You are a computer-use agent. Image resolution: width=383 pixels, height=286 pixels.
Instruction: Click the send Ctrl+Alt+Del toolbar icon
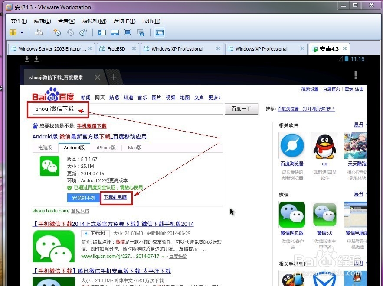tap(38, 32)
